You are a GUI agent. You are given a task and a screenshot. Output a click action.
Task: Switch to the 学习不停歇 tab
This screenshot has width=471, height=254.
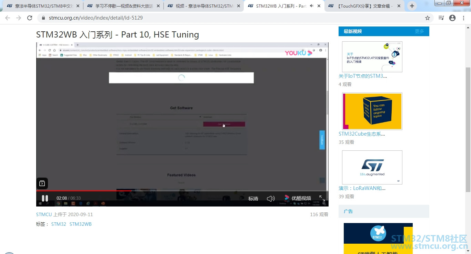(x=123, y=6)
